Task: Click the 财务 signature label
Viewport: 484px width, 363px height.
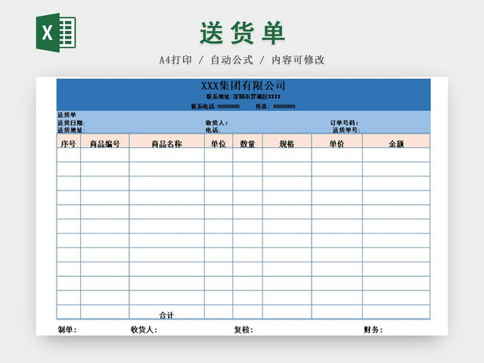Action: (373, 330)
